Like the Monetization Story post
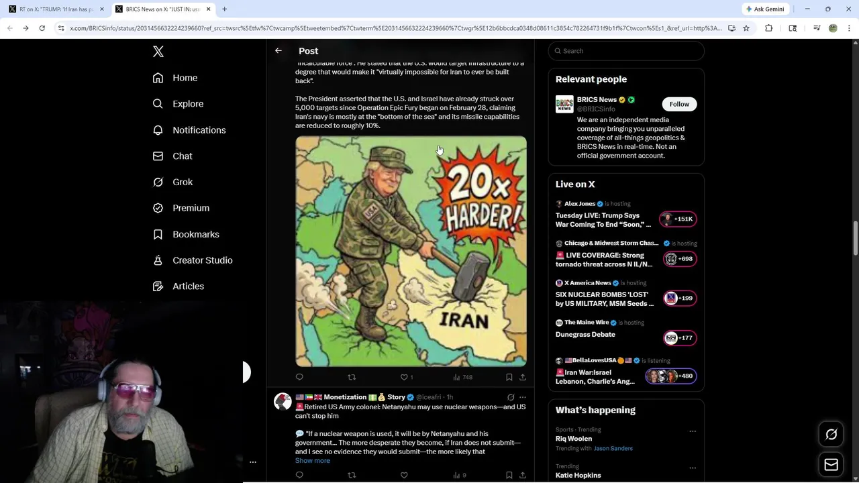 click(404, 475)
